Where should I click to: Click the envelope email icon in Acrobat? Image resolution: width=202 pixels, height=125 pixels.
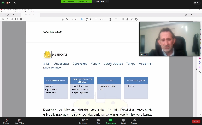tap(16, 19)
